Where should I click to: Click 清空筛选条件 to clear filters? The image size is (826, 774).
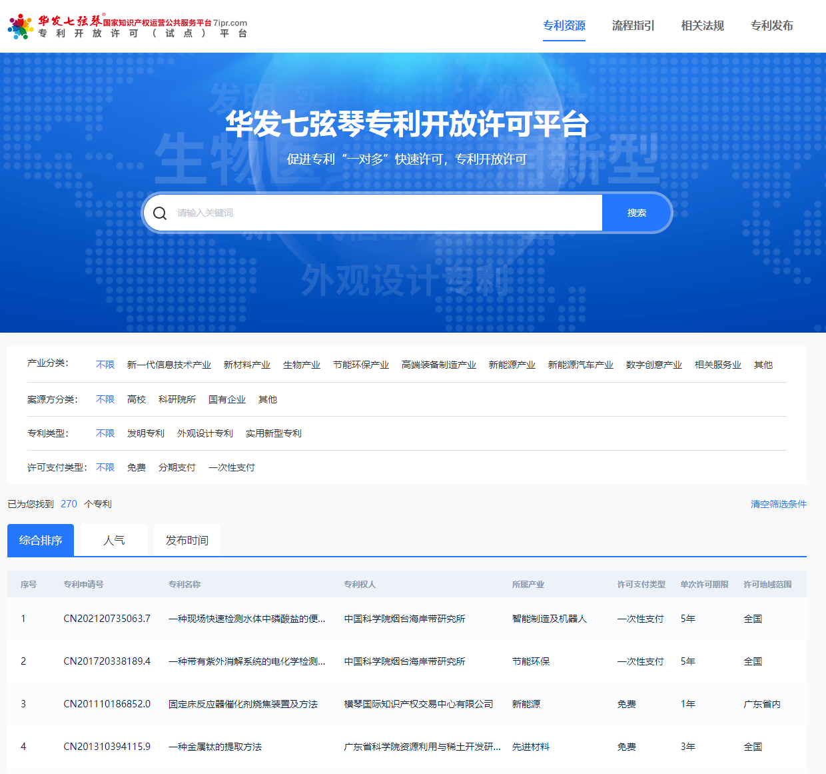click(x=778, y=505)
